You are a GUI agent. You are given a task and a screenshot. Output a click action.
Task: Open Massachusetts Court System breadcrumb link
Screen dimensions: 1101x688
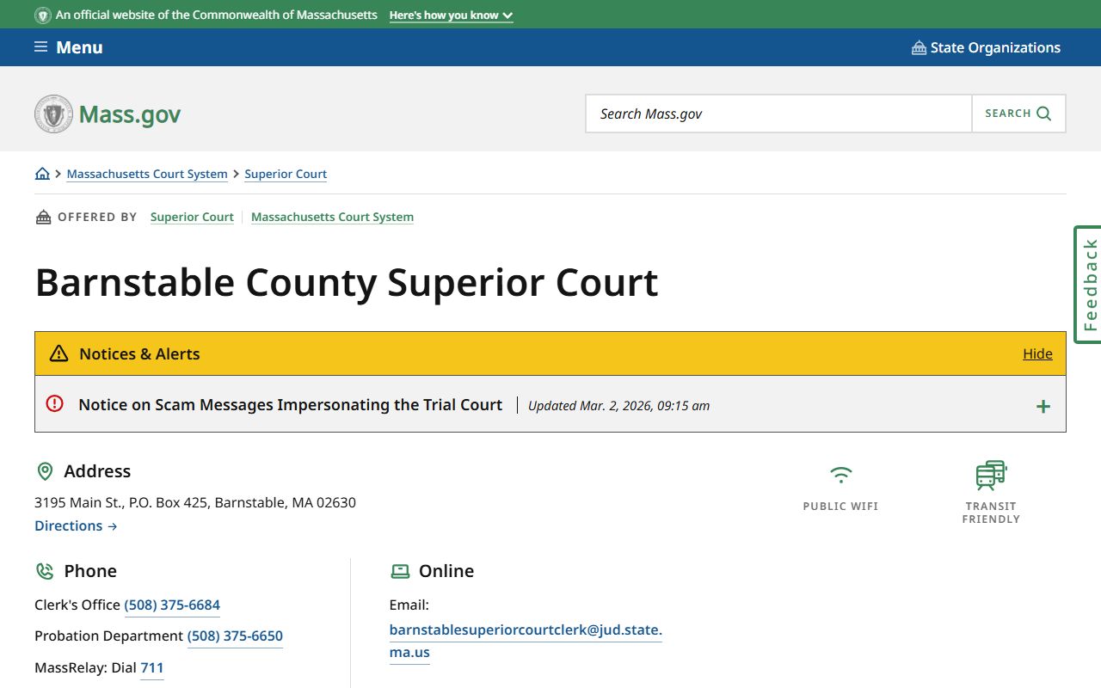(147, 174)
